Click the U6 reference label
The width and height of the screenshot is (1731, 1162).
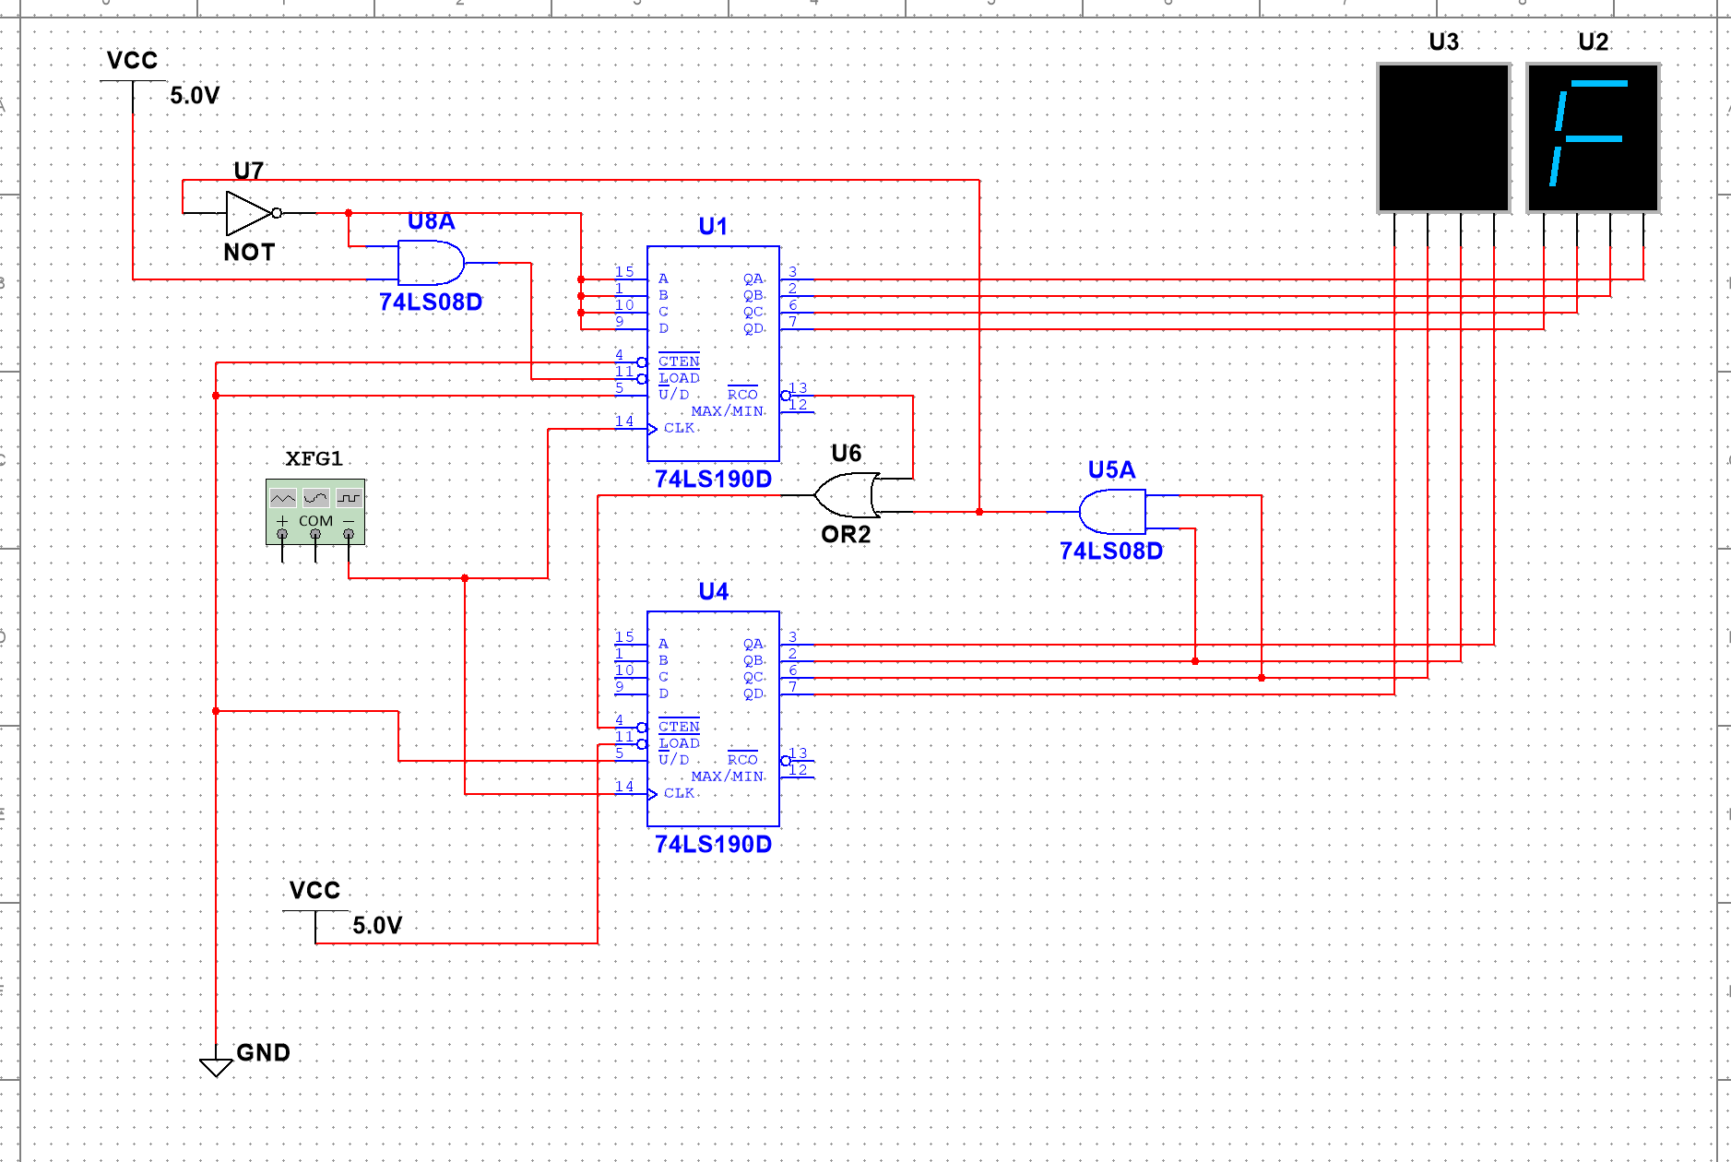click(847, 453)
